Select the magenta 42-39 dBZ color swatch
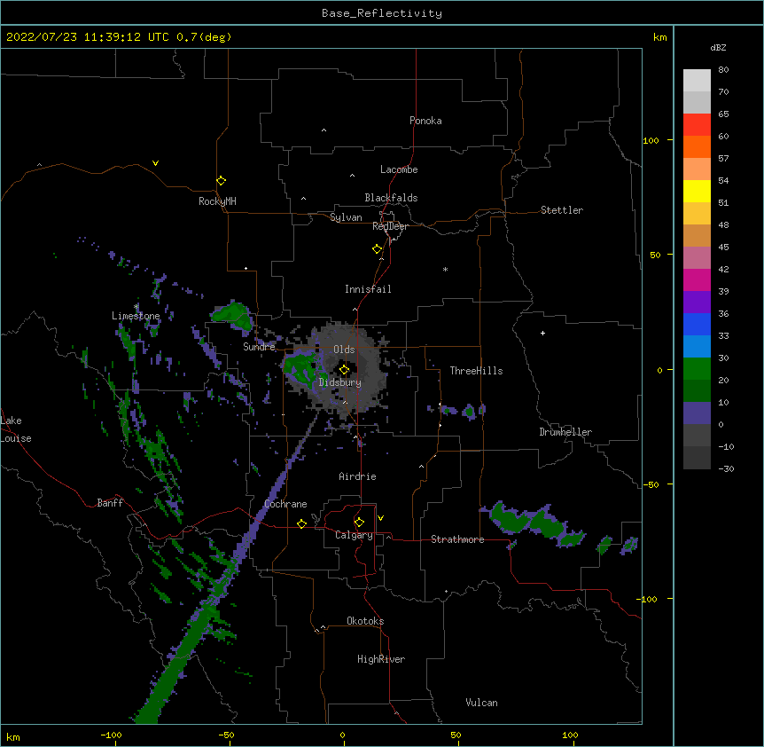The image size is (764, 747). point(697,279)
